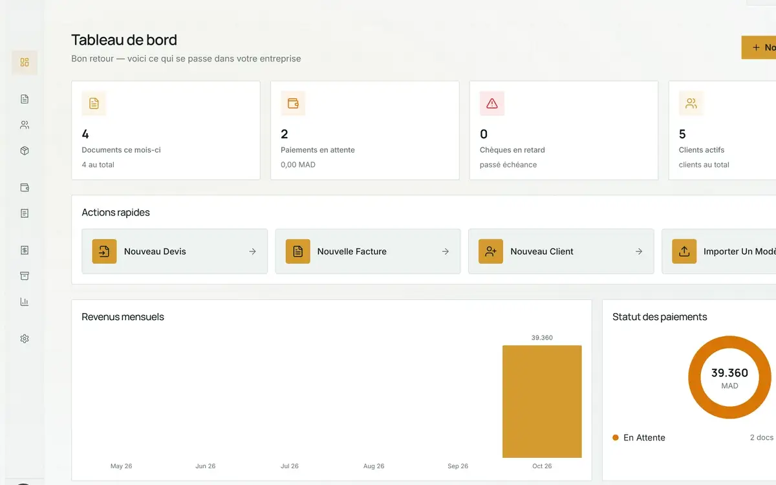The image size is (776, 485).
Task: Click the Importer Un Modèle quick action
Action: click(x=719, y=252)
